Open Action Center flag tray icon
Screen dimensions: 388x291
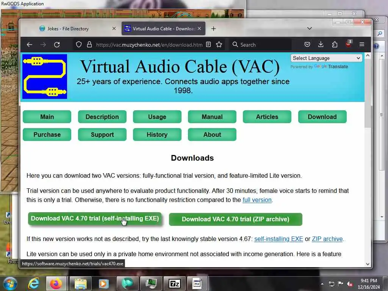point(341,284)
